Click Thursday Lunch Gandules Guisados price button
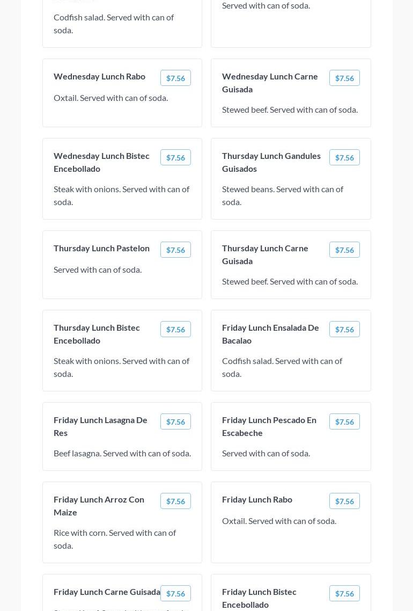This screenshot has height=611, width=413. pyautogui.click(x=344, y=158)
